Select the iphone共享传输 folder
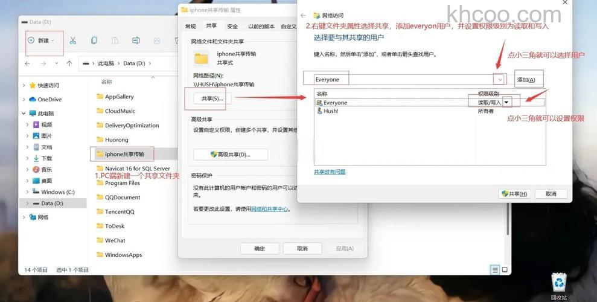Viewport: 597px width, 302px height. coord(120,154)
